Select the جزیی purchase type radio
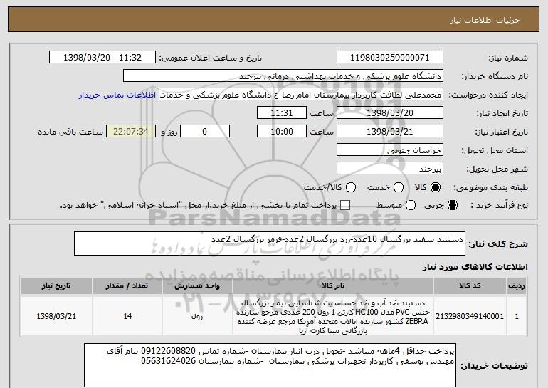548x388 pixels. [452, 205]
